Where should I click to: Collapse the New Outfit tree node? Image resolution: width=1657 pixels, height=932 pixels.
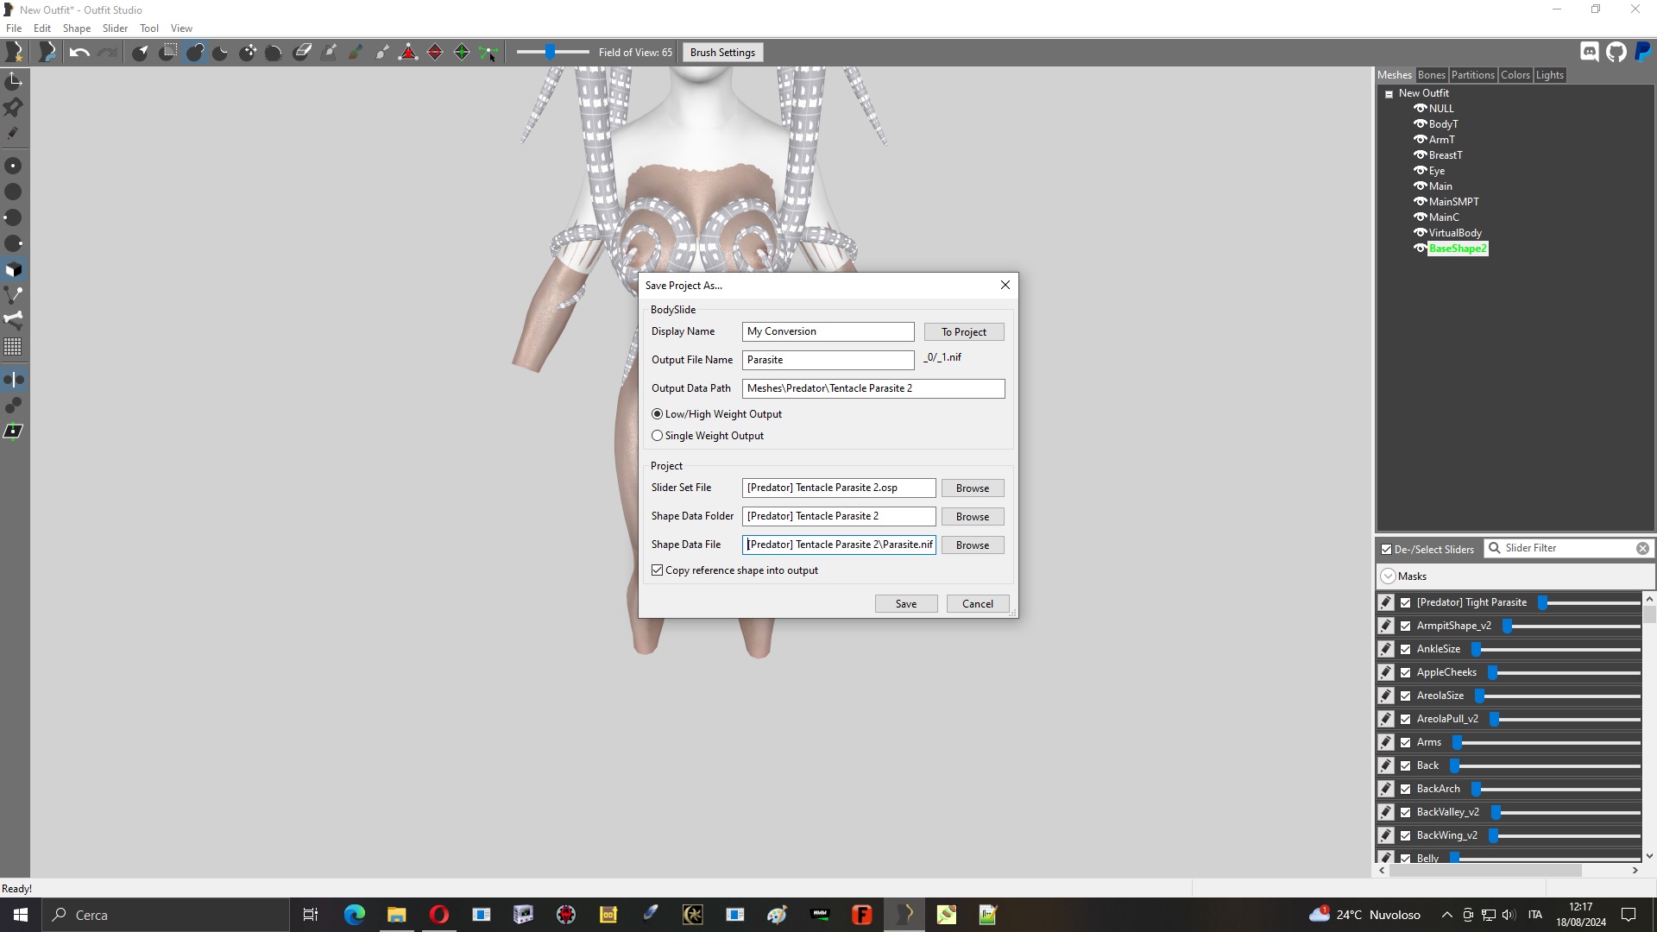[x=1389, y=94]
